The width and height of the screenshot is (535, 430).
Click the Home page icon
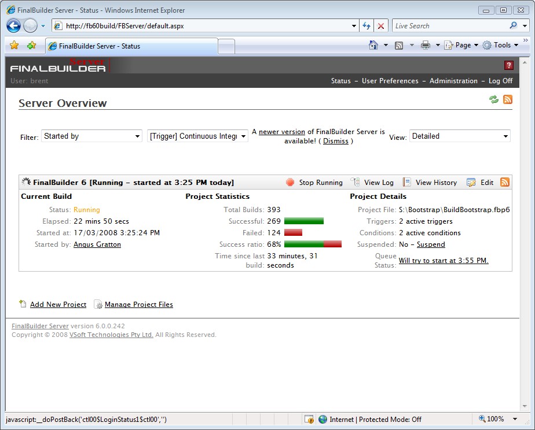tap(373, 45)
